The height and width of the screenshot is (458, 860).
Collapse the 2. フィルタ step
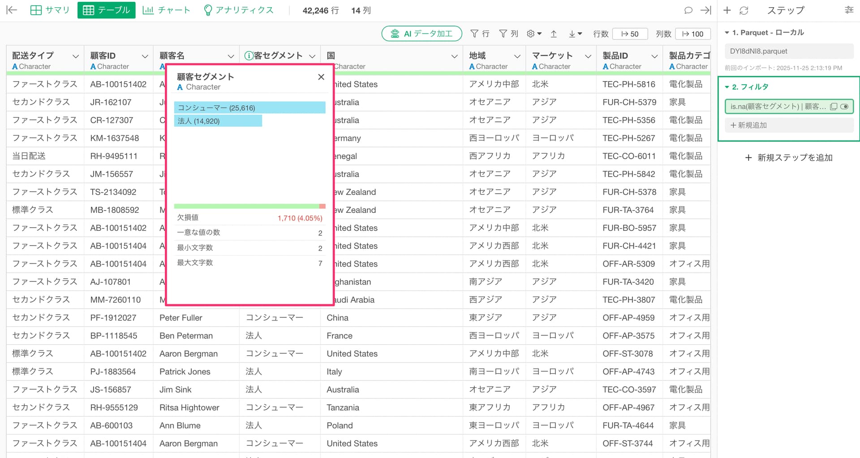pos(727,87)
